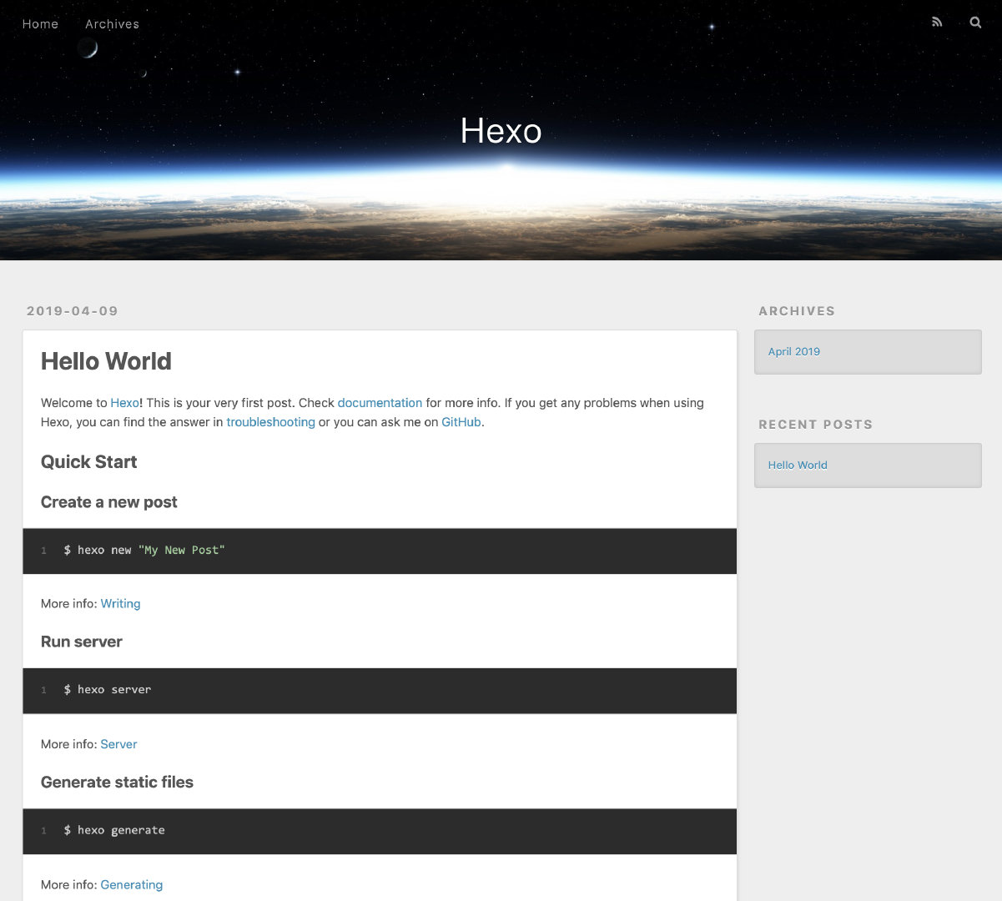
Task: Visit the GitHub link
Action: [x=461, y=422]
